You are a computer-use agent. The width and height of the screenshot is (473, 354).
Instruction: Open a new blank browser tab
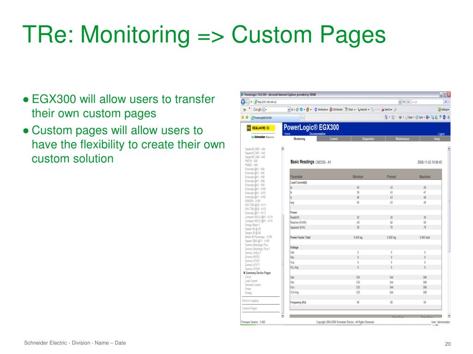click(x=302, y=118)
